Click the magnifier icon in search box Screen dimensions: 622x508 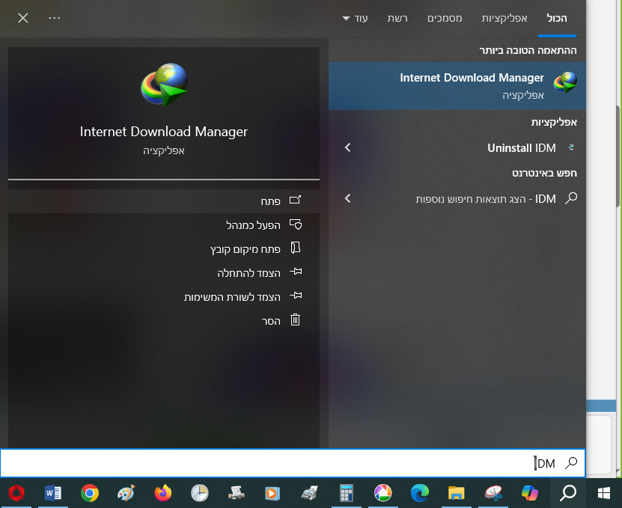click(571, 463)
